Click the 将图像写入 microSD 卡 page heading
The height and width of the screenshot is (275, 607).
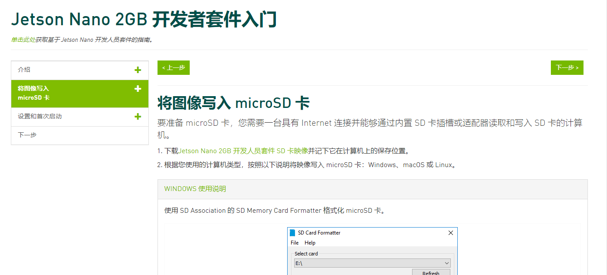coord(233,104)
